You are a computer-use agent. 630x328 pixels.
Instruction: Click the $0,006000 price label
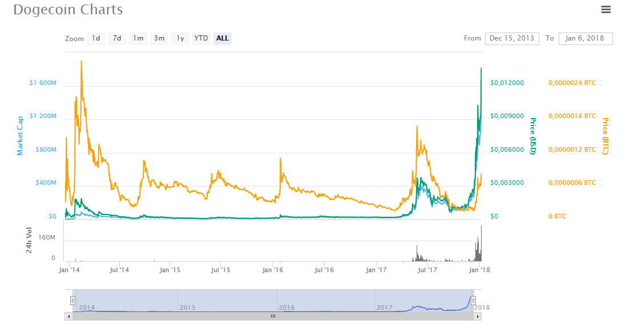coord(507,150)
